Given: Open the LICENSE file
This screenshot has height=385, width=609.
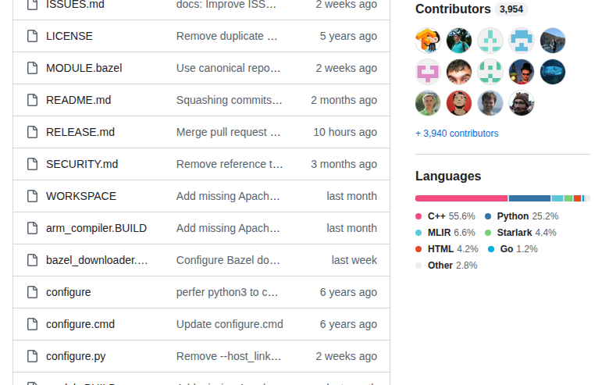Looking at the screenshot, I should pyautogui.click(x=69, y=36).
